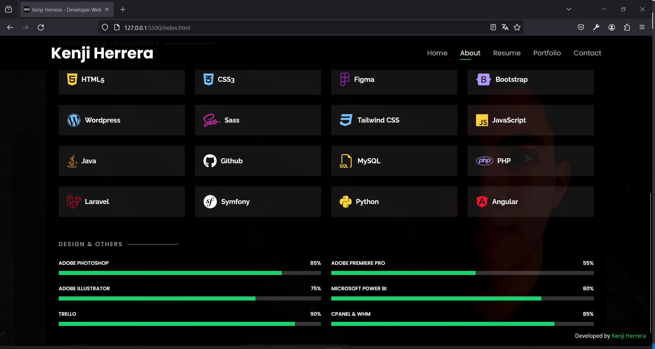Viewport: 655px width, 349px height.
Task: Open the Firefox View button
Action: point(8,10)
